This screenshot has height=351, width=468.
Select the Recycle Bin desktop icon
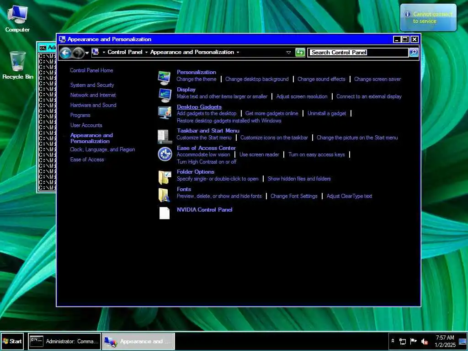18,65
